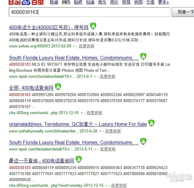194x188 pixels.
Task: Open the 图片 search tab
Action: pos(114,2)
